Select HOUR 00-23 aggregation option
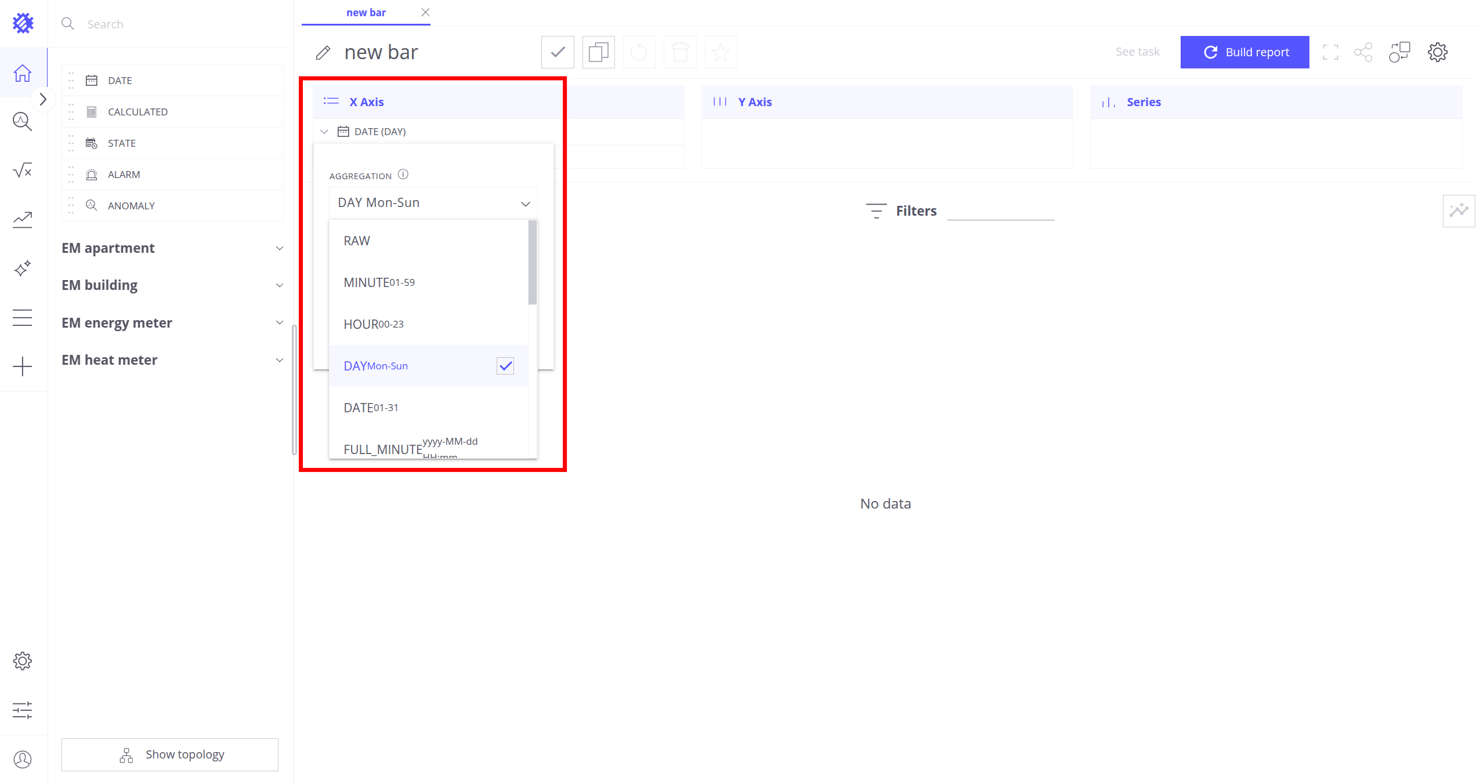This screenshot has width=1480, height=784. [374, 324]
